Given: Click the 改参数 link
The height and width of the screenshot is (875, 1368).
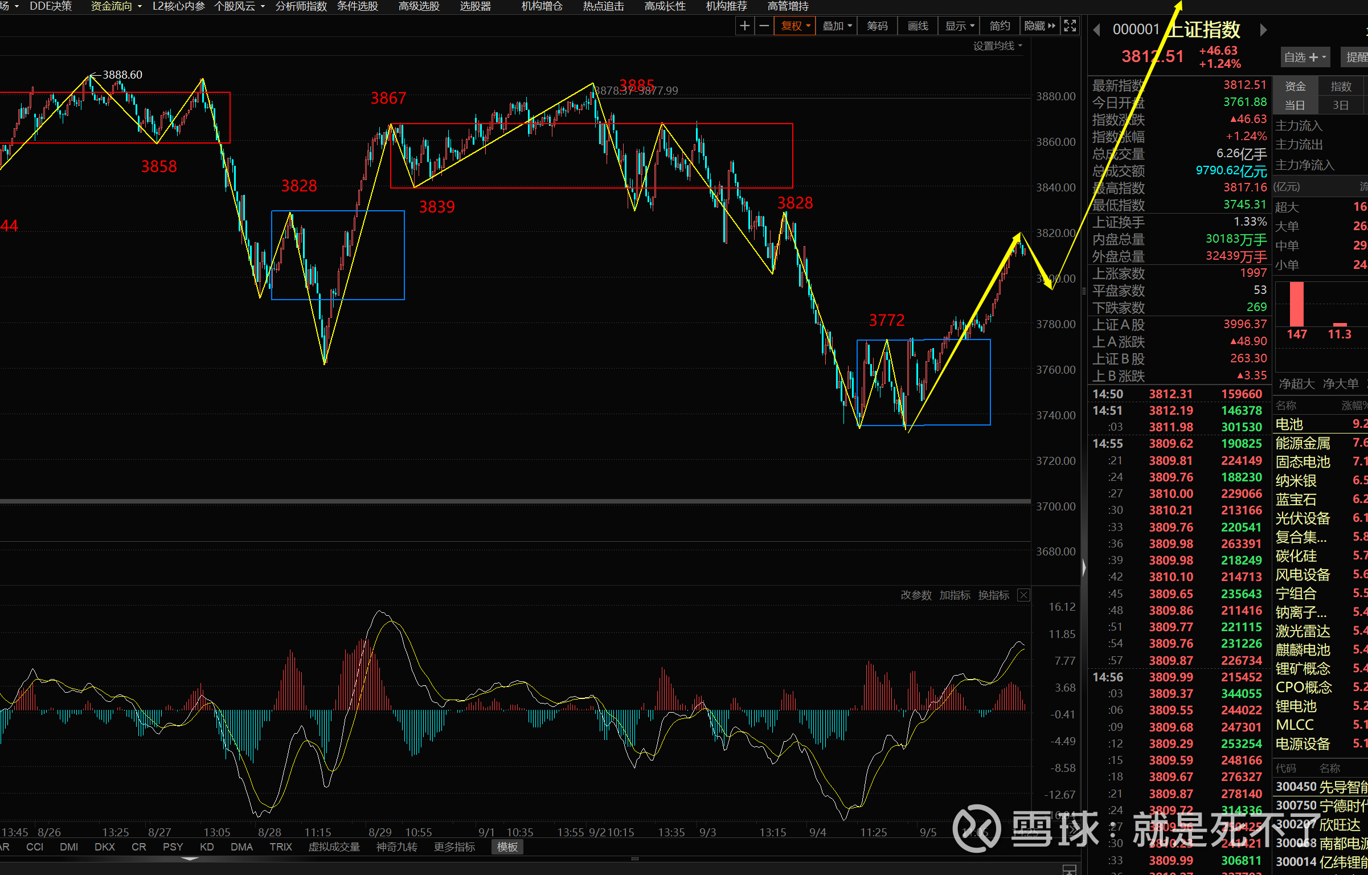Looking at the screenshot, I should (x=916, y=595).
